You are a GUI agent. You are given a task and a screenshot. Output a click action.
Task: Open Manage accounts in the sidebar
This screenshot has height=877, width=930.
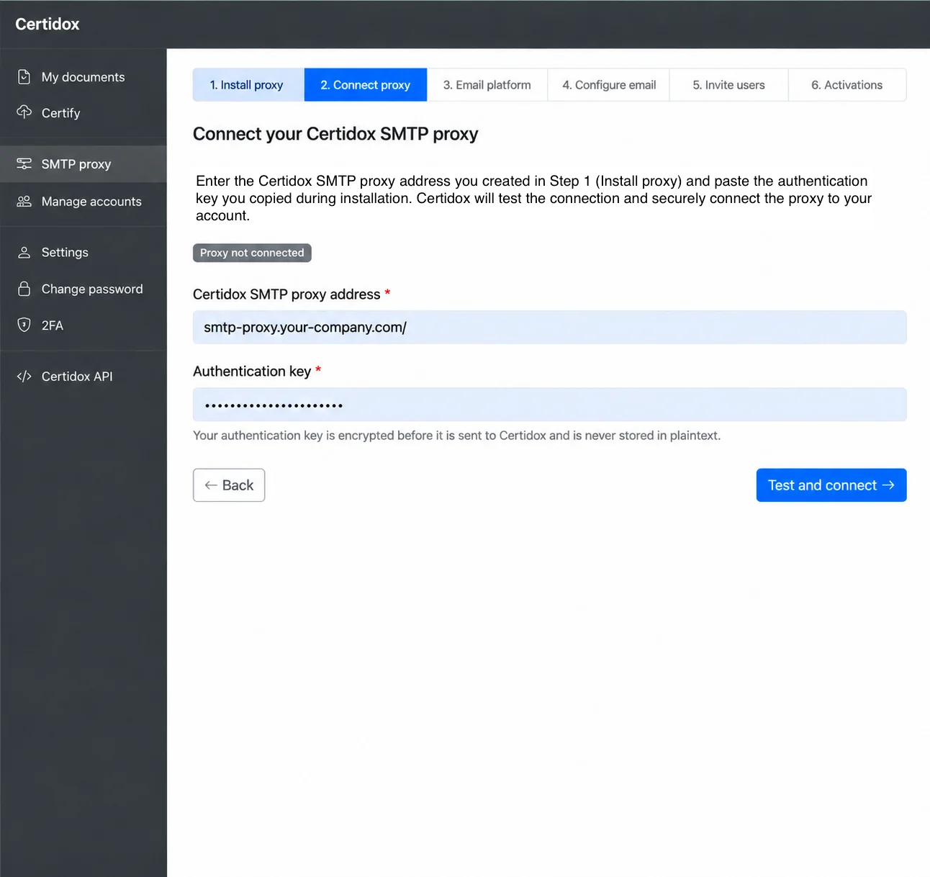(x=83, y=202)
